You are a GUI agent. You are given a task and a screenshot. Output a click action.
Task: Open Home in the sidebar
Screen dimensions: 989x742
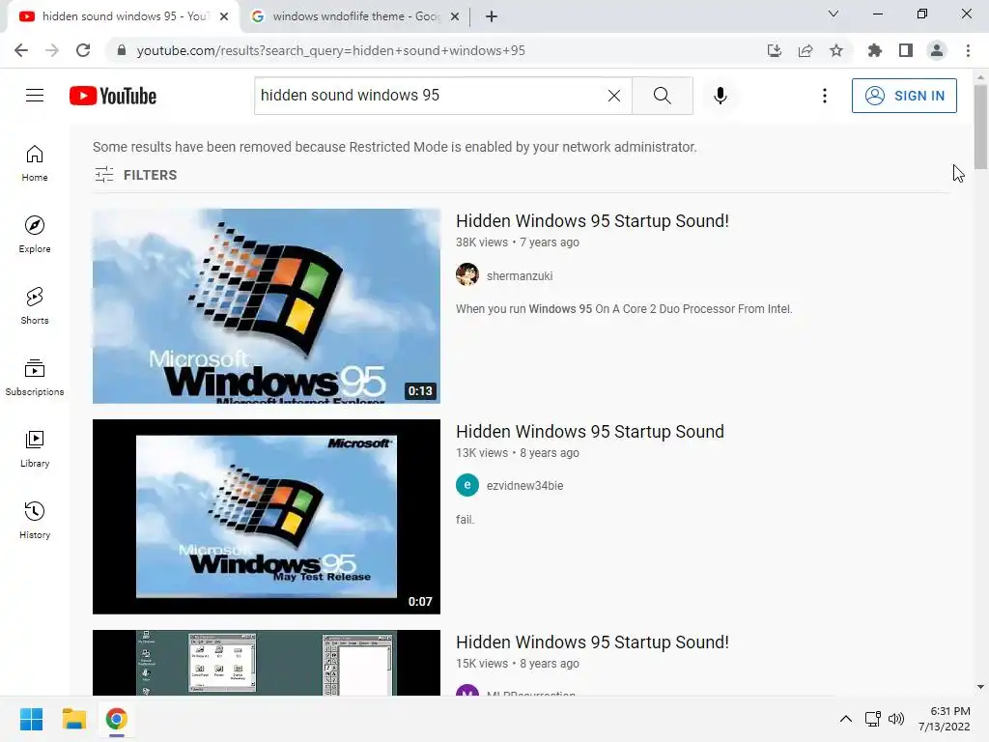click(x=35, y=163)
